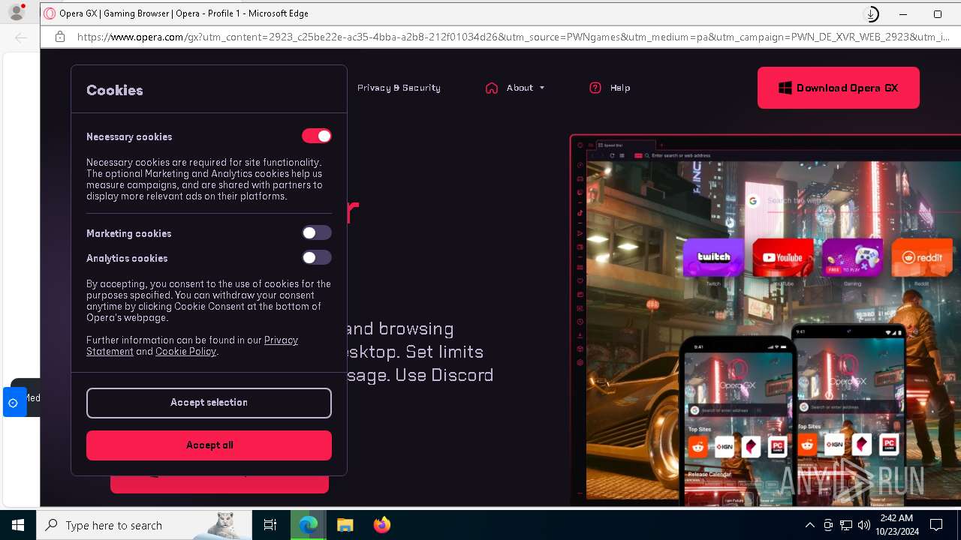Click the About home icon
Image resolution: width=961 pixels, height=540 pixels.
(492, 88)
